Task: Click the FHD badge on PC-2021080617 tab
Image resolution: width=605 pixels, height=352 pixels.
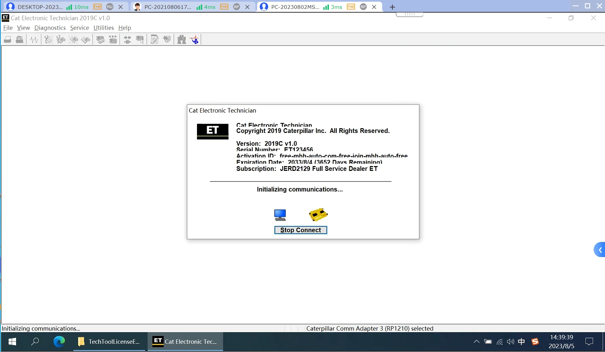Action: [224, 7]
